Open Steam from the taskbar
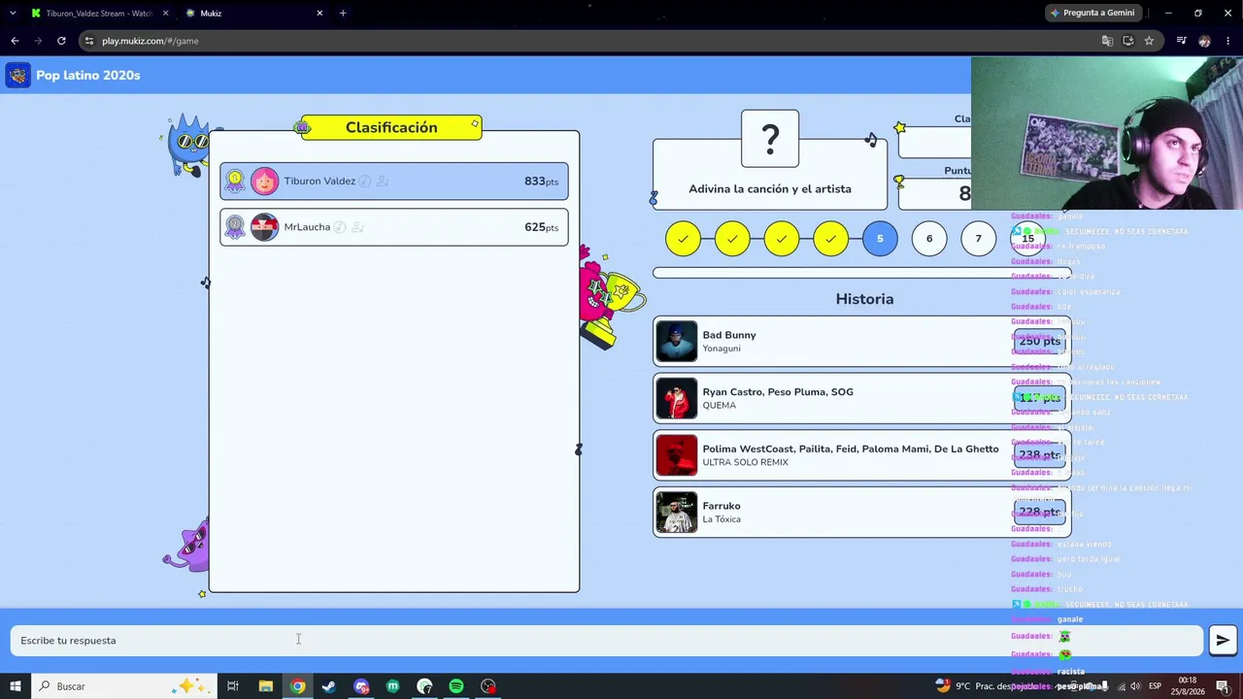 pyautogui.click(x=329, y=686)
